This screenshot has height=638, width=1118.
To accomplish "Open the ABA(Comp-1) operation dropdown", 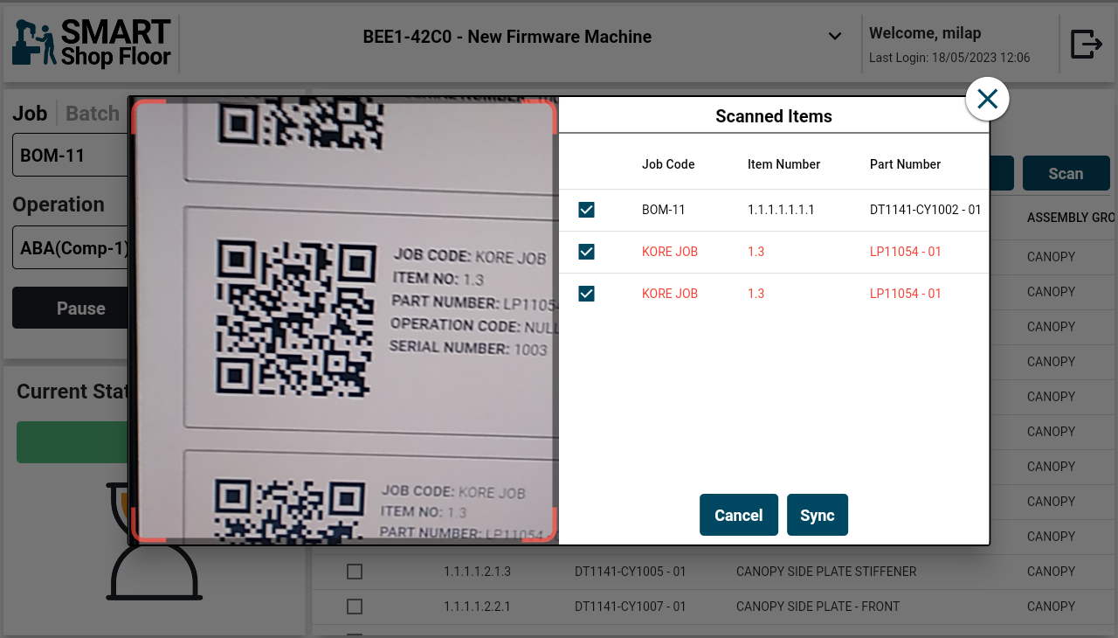I will pyautogui.click(x=70, y=247).
